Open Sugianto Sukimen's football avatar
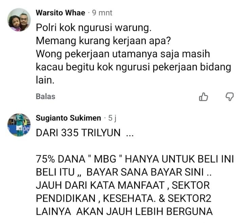The width and height of the screenshot is (244, 223). pyautogui.click(x=19, y=125)
